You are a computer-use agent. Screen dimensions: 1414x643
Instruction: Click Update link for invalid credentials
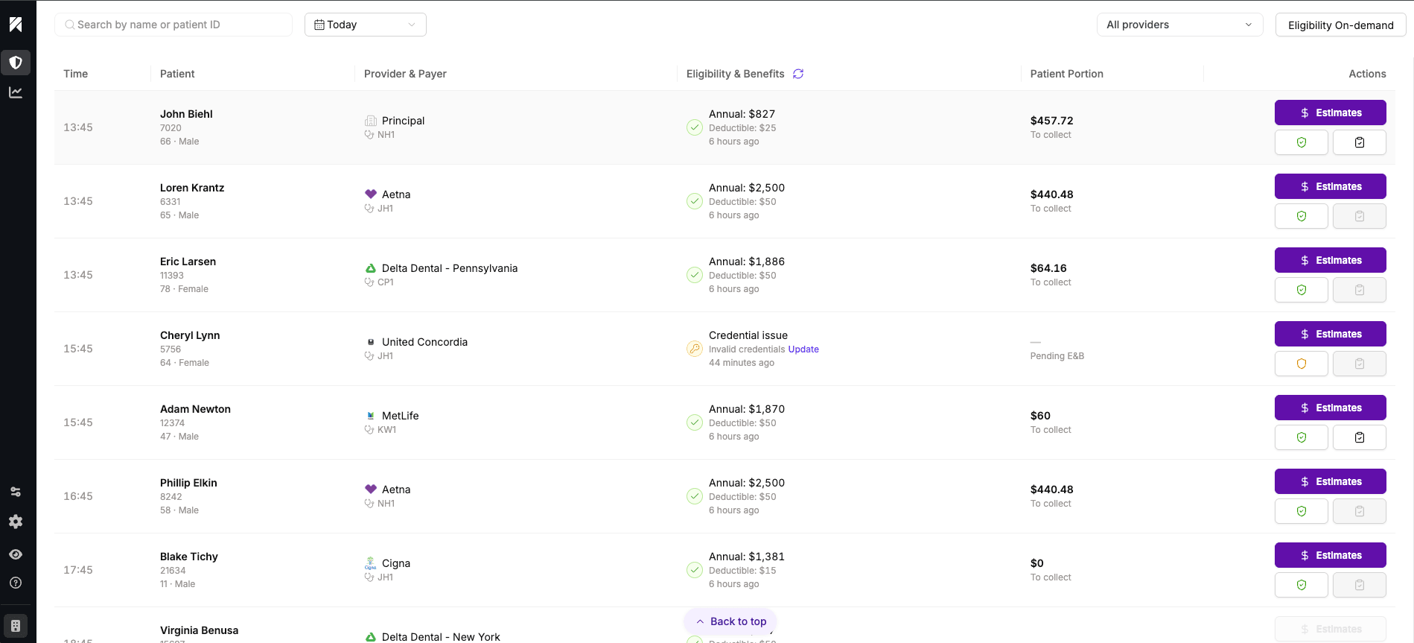coord(803,349)
